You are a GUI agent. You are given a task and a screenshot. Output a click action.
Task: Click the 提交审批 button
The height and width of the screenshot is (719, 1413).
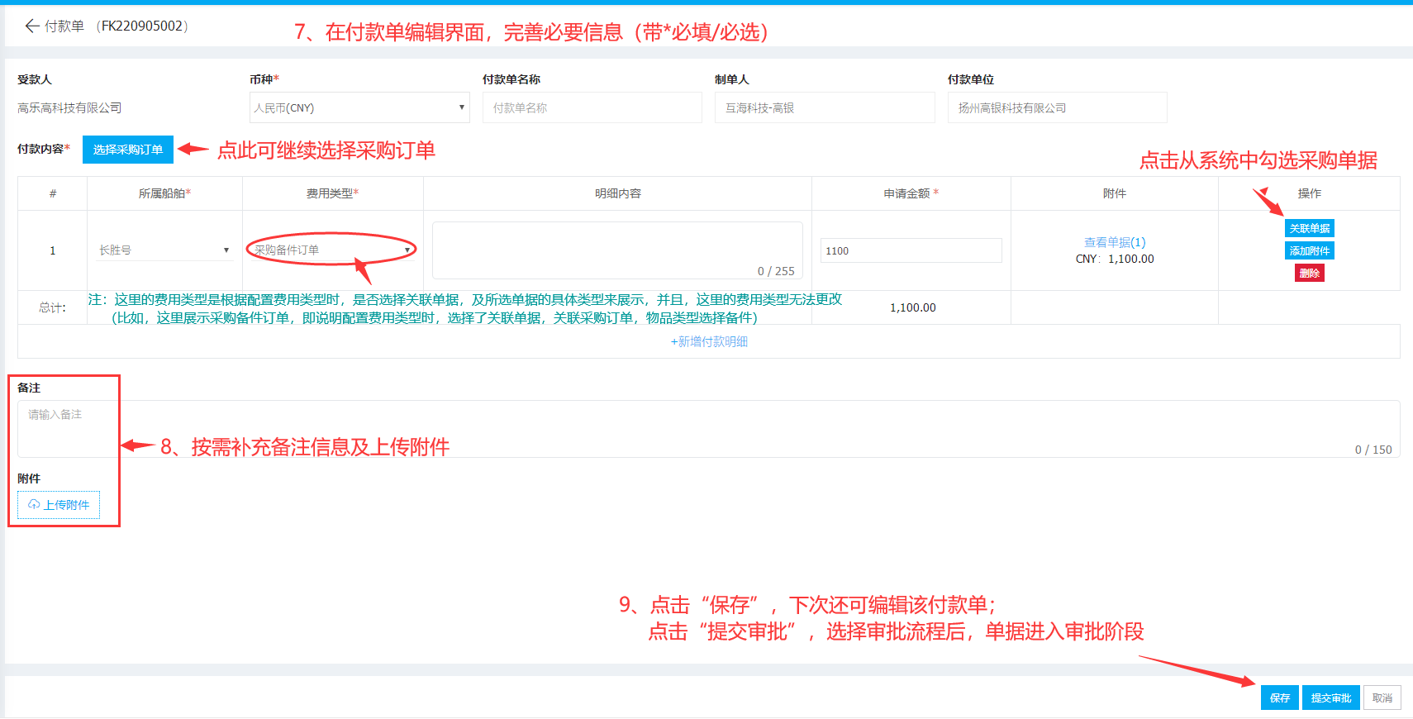coord(1331,698)
